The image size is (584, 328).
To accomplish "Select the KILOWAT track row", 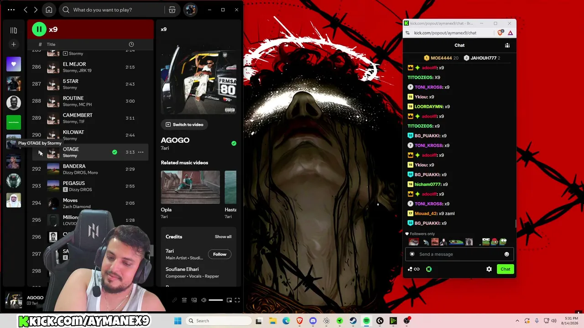I will [x=90, y=135].
